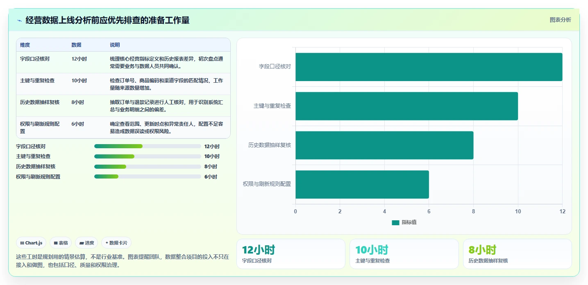Image resolution: width=588 pixels, height=285 pixels.
Task: Click 权限与刷新规则配置 cell in the table
Action: [x=40, y=127]
